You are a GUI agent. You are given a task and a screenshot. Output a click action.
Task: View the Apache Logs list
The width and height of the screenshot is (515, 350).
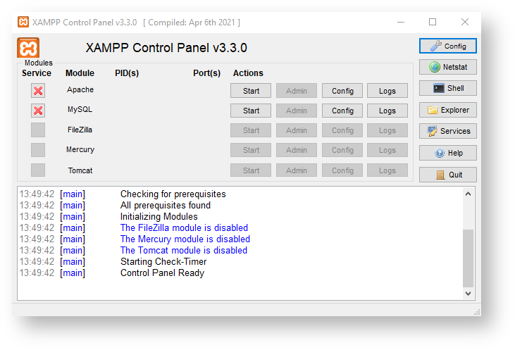coord(387,91)
